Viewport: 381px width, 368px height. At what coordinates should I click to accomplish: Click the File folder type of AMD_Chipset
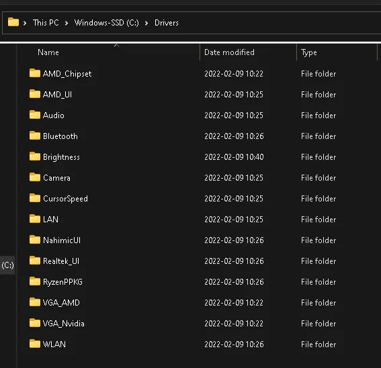319,74
